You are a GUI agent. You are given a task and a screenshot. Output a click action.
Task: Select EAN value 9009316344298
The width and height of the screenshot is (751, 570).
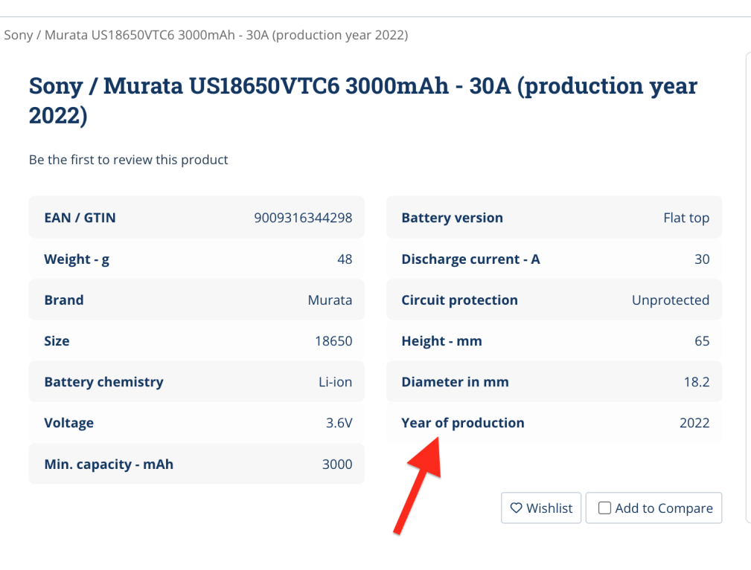(303, 218)
